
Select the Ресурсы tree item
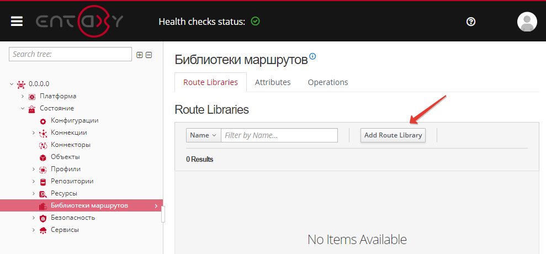64,193
